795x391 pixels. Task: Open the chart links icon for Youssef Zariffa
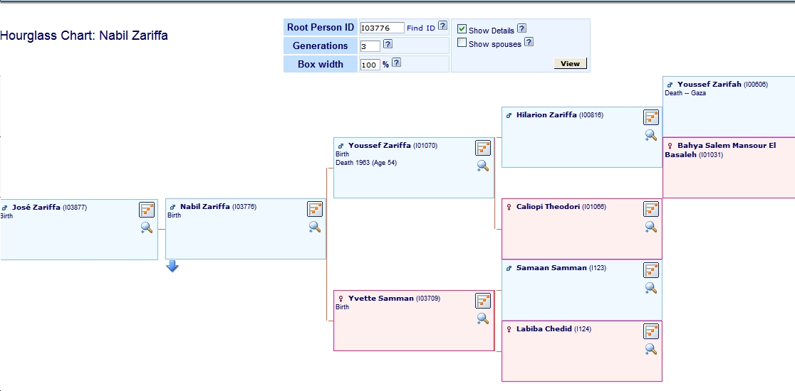(x=483, y=148)
